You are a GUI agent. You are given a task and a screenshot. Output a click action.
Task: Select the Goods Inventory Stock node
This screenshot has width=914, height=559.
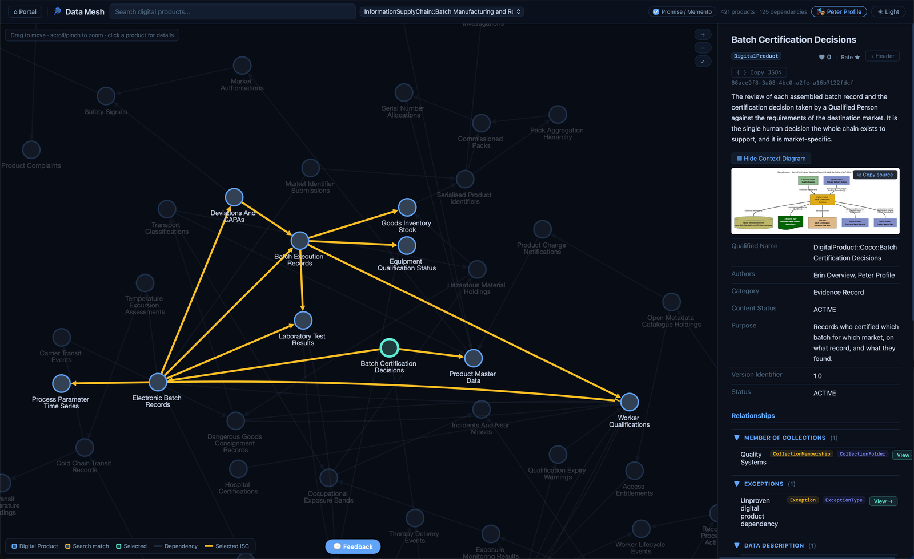pyautogui.click(x=407, y=207)
